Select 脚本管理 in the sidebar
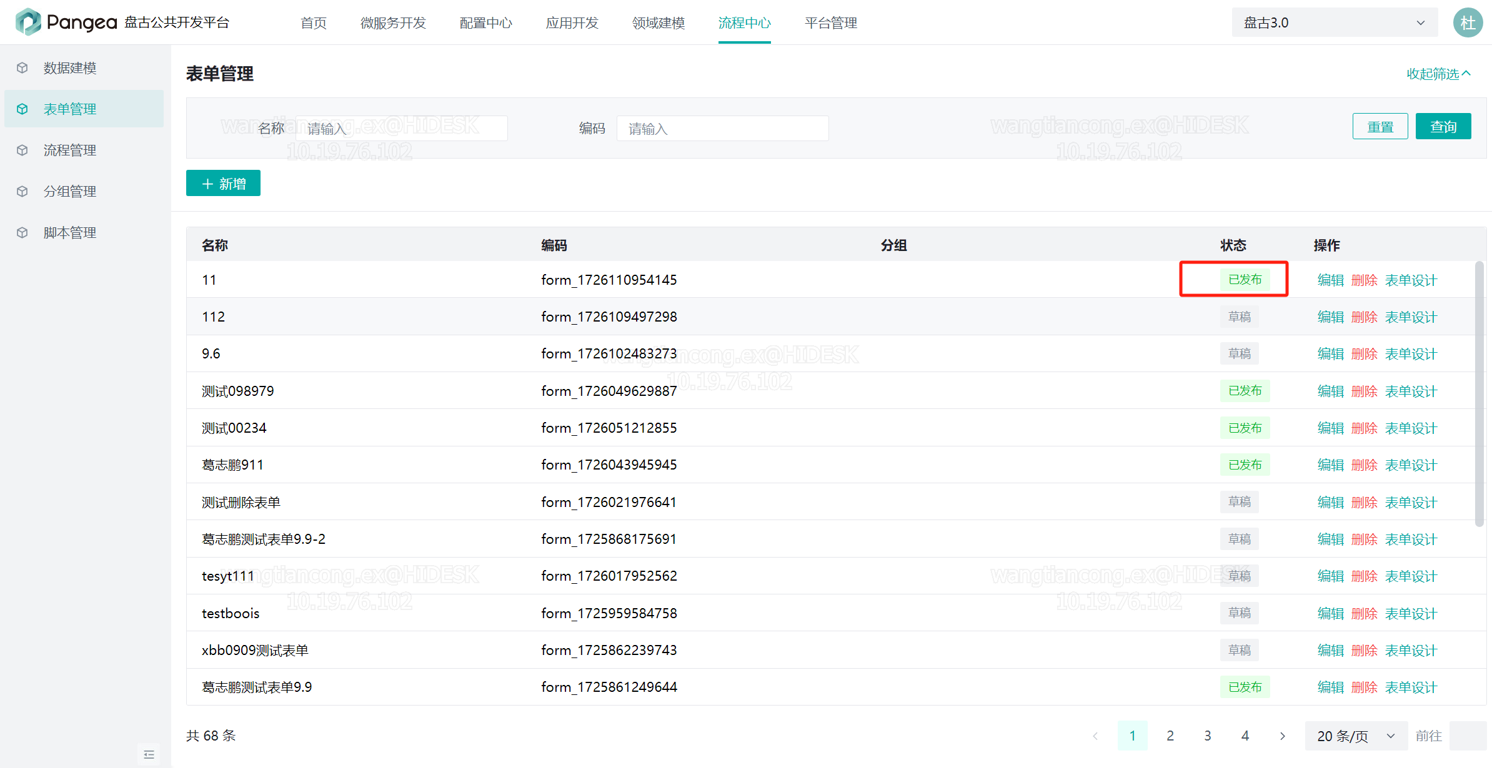This screenshot has width=1492, height=768. [84, 232]
